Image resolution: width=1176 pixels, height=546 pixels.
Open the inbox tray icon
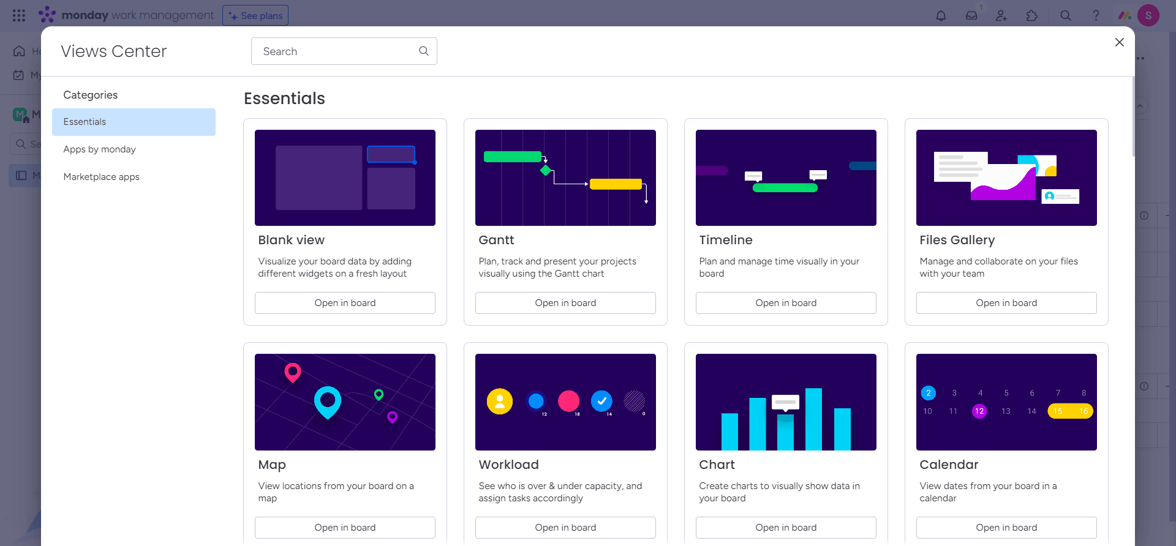(x=971, y=16)
